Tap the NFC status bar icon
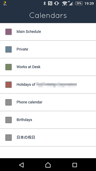Image resolution: width=96 pixels, height=171 pixels. point(50,3)
